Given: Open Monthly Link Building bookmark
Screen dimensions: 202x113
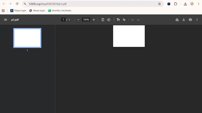Looking at the screenshot, I should pyautogui.click(x=60, y=11).
